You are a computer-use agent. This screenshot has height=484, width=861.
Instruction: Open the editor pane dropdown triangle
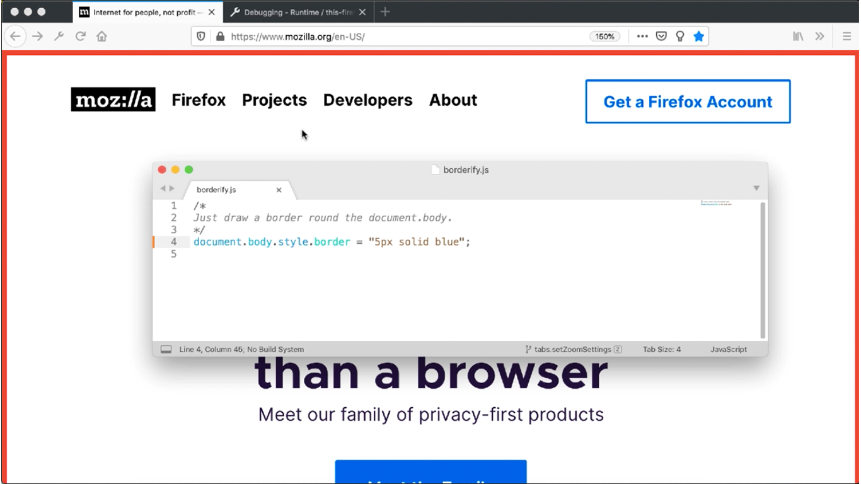[x=756, y=187]
